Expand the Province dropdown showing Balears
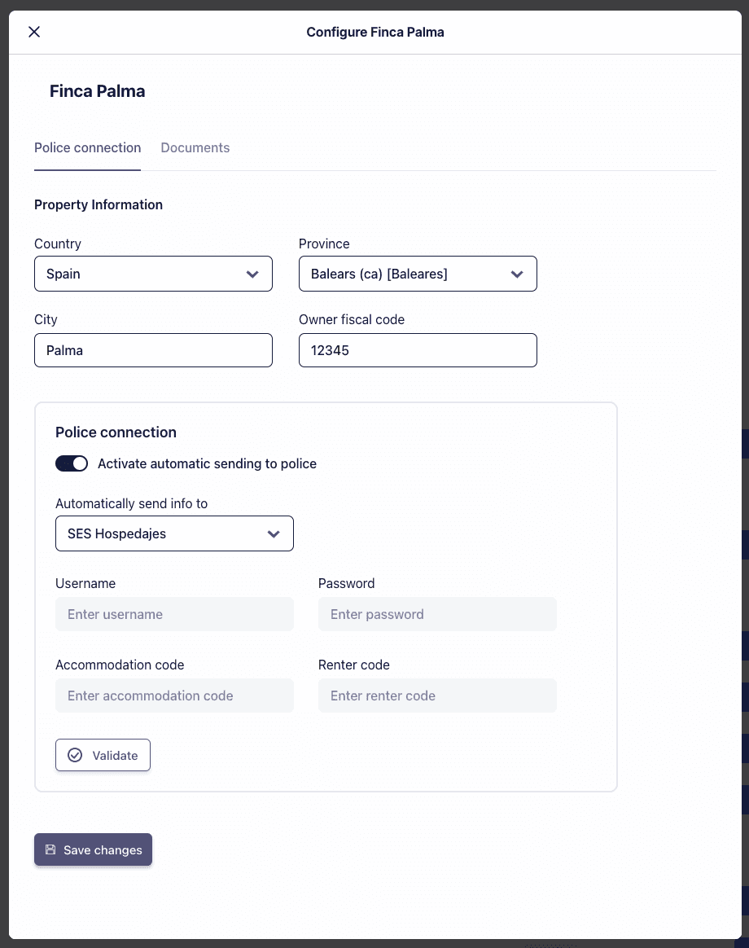This screenshot has height=948, width=749. coord(418,274)
